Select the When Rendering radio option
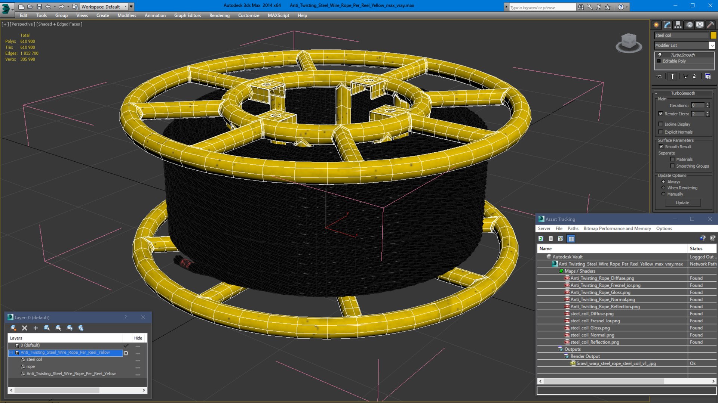 pyautogui.click(x=663, y=188)
